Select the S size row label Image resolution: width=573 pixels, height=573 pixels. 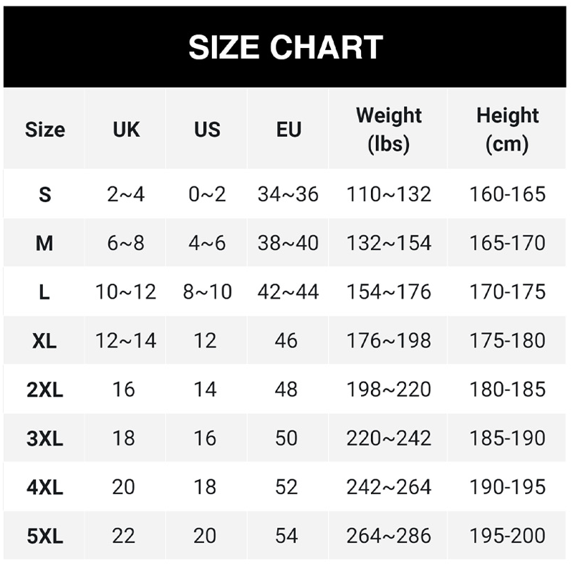tap(44, 194)
